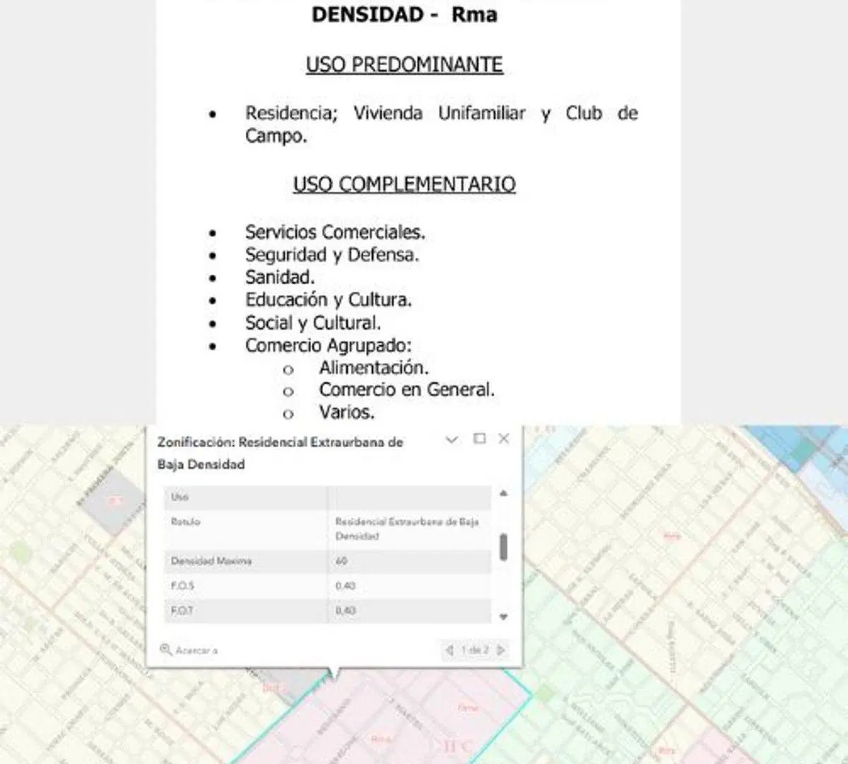This screenshot has height=764, width=848.
Task: Click the popup scrollbar down arrow
Action: pyautogui.click(x=503, y=617)
